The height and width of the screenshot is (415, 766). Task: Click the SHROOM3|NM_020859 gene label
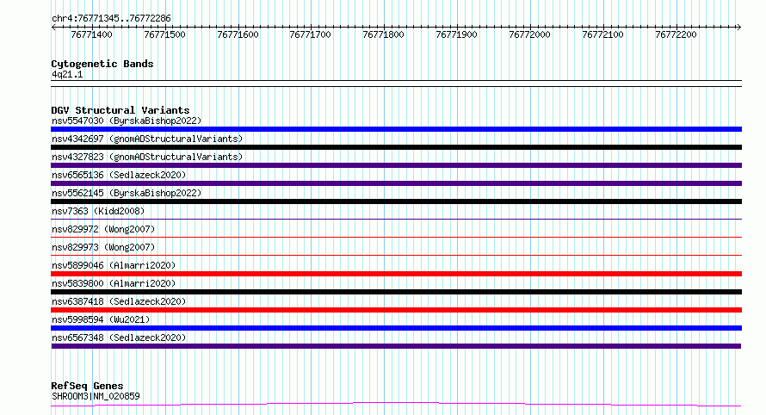click(96, 396)
